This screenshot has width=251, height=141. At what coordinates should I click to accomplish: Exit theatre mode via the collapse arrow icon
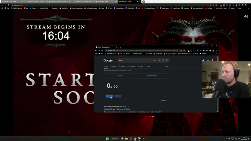246,16
